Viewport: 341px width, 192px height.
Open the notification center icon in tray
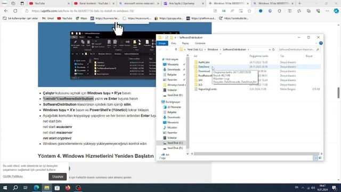(x=335, y=188)
